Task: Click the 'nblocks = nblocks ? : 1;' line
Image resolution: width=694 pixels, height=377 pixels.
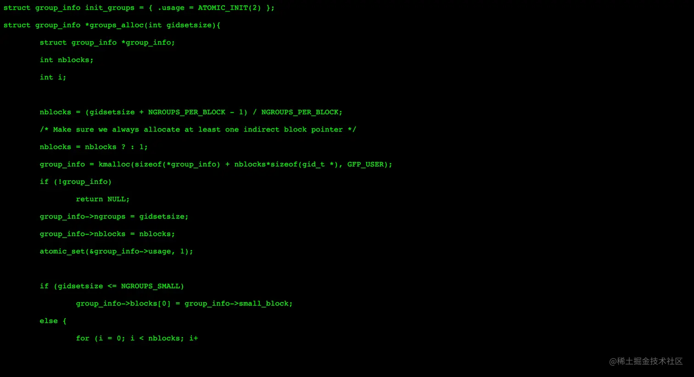Action: [x=94, y=147]
